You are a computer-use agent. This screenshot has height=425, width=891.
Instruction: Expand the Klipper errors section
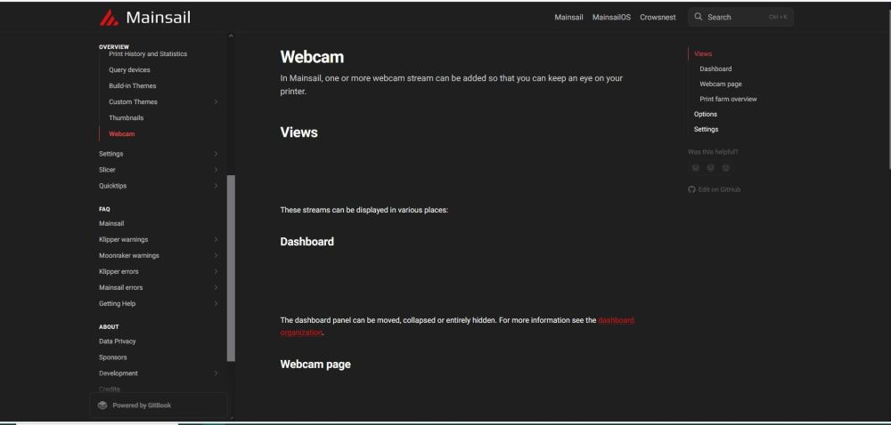click(x=216, y=271)
